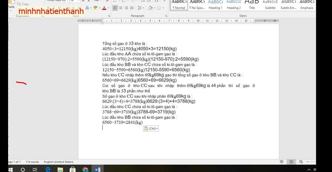
Task: Open word count showing 114 words
Action: point(32,162)
